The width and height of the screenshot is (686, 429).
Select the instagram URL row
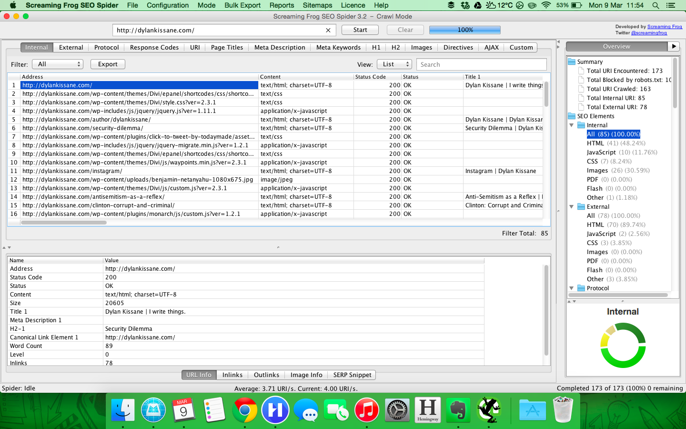275,171
